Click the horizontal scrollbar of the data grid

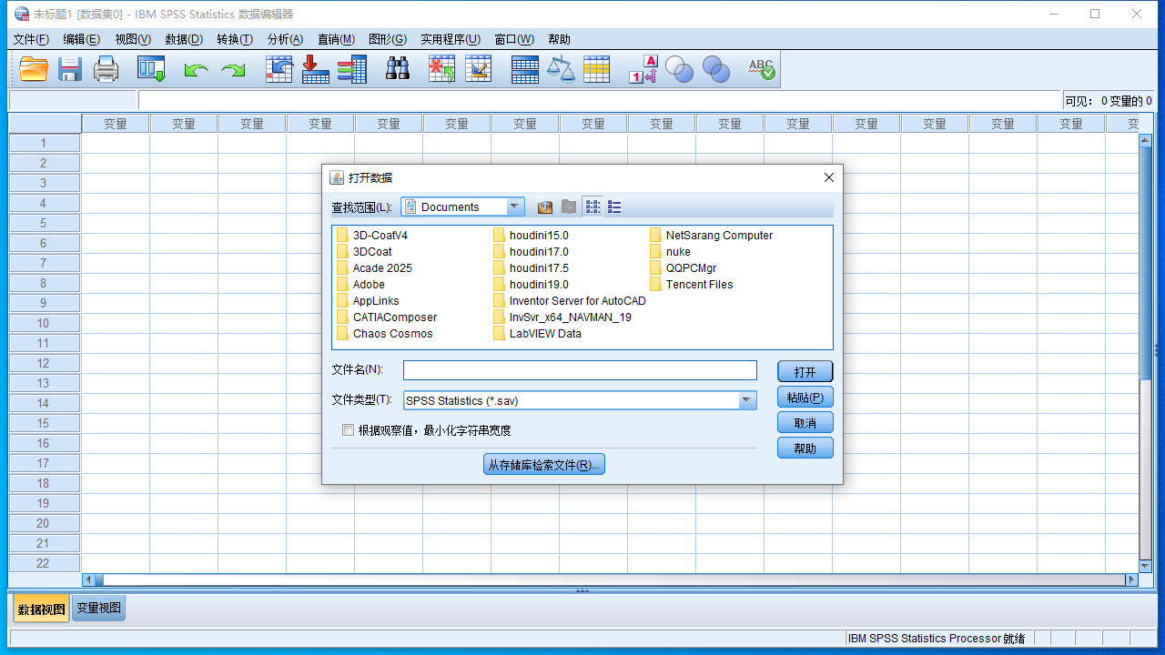tap(601, 579)
